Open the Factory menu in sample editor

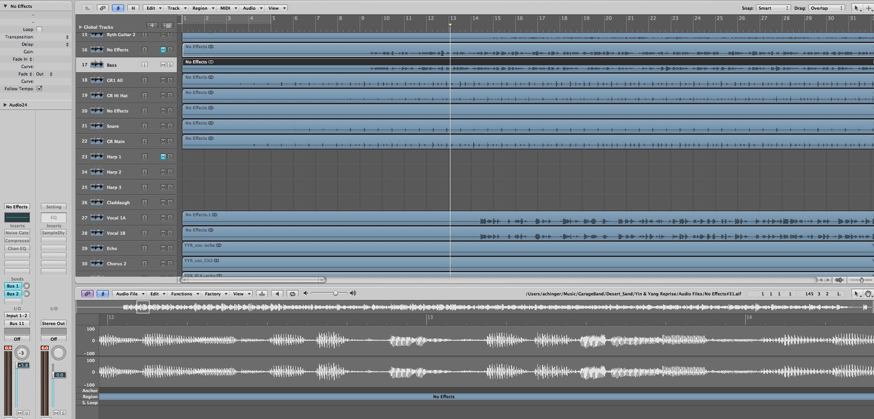point(216,294)
